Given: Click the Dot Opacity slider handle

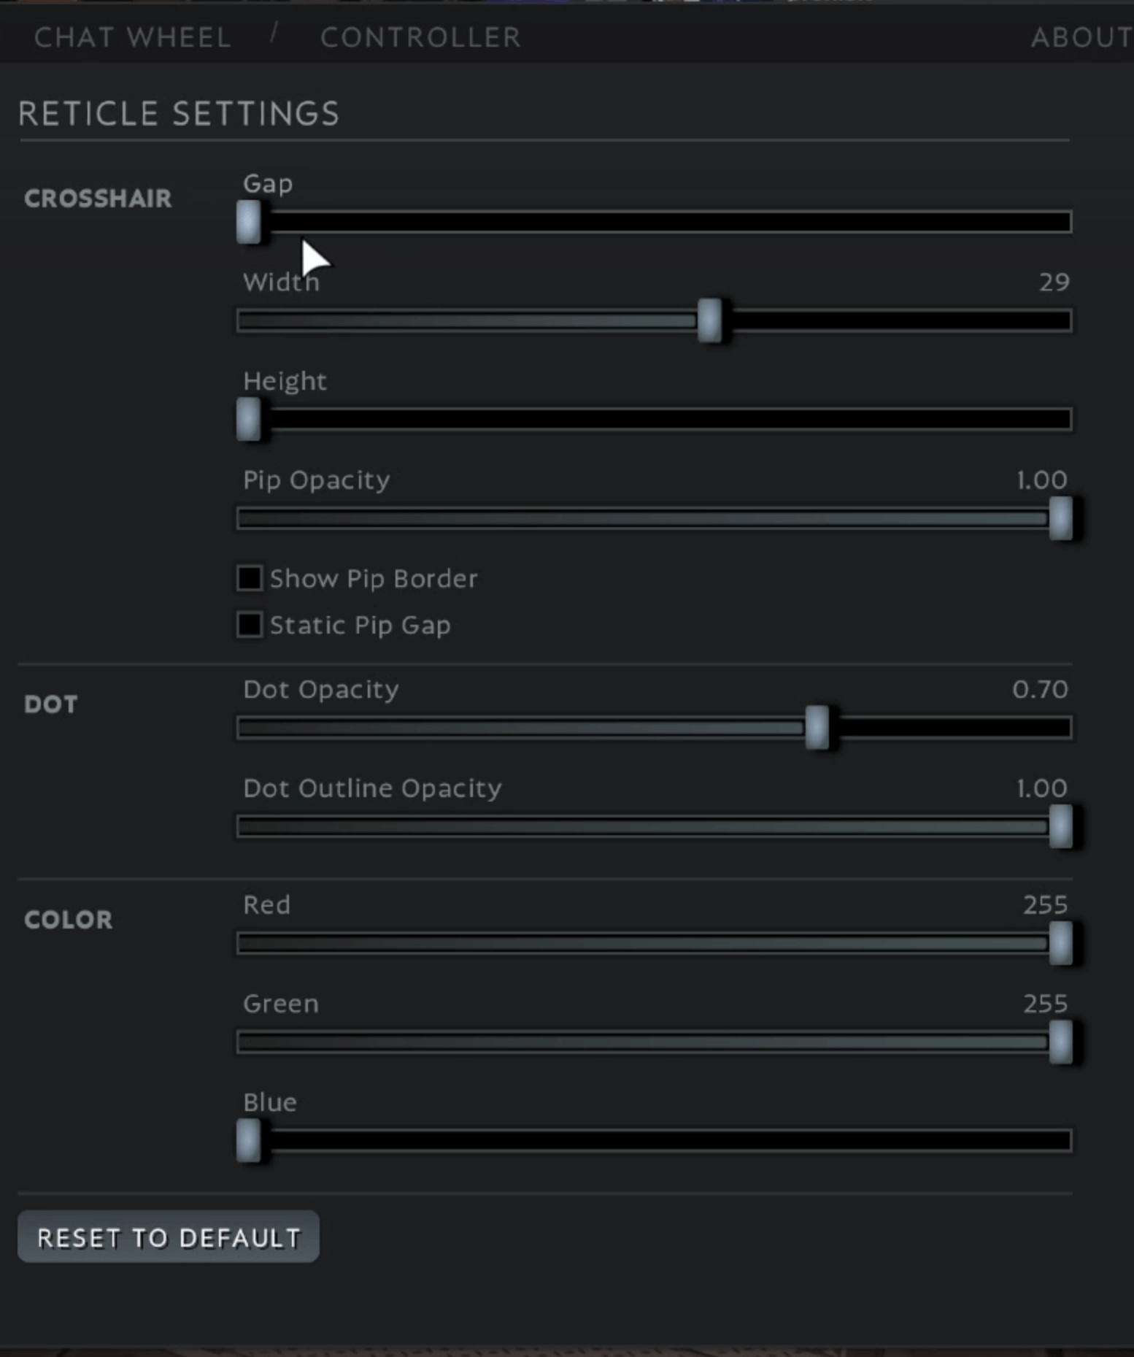Looking at the screenshot, I should (818, 728).
